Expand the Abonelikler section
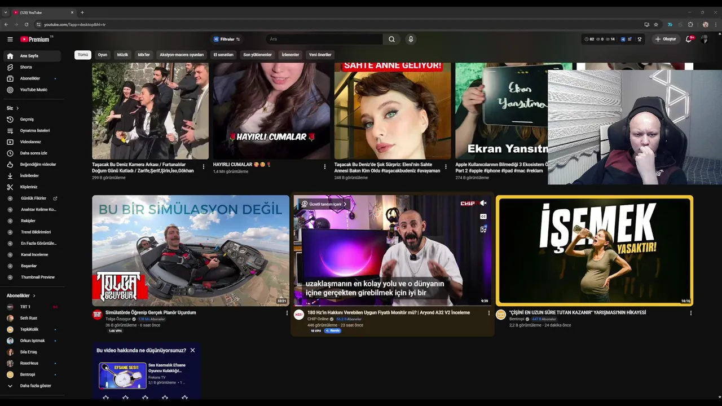The width and height of the screenshot is (722, 406). pos(21,295)
